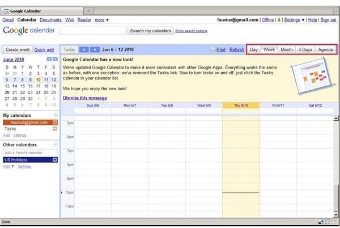The height and width of the screenshot is (228, 340).
Task: Open Quick add link
Action: 44,50
